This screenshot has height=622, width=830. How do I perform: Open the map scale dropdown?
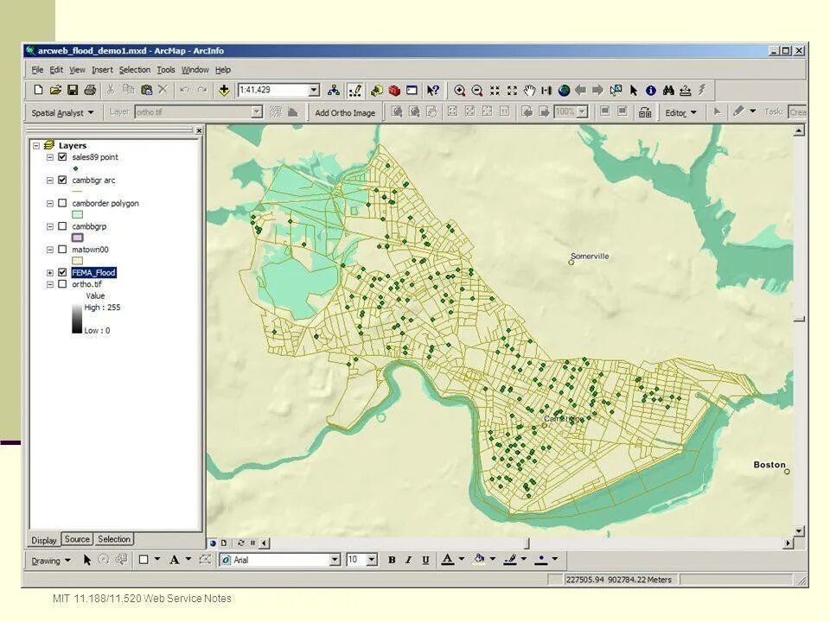pos(314,91)
